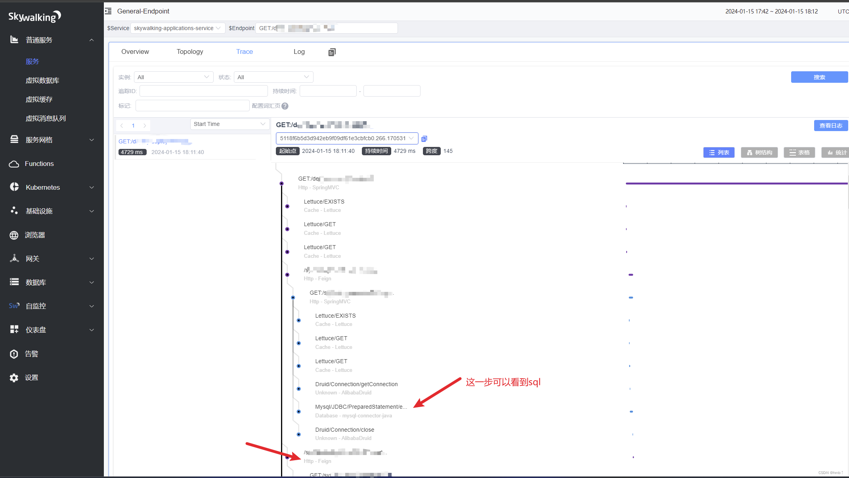Click the help icon beside 配置词汇页
This screenshot has height=478, width=849.
point(285,106)
